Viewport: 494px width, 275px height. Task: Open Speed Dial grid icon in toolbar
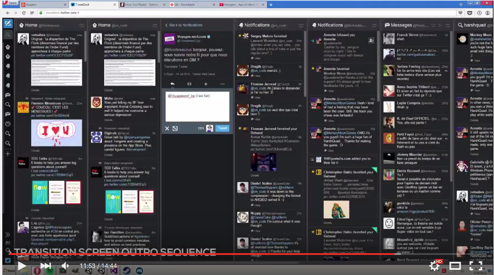[x=32, y=13]
